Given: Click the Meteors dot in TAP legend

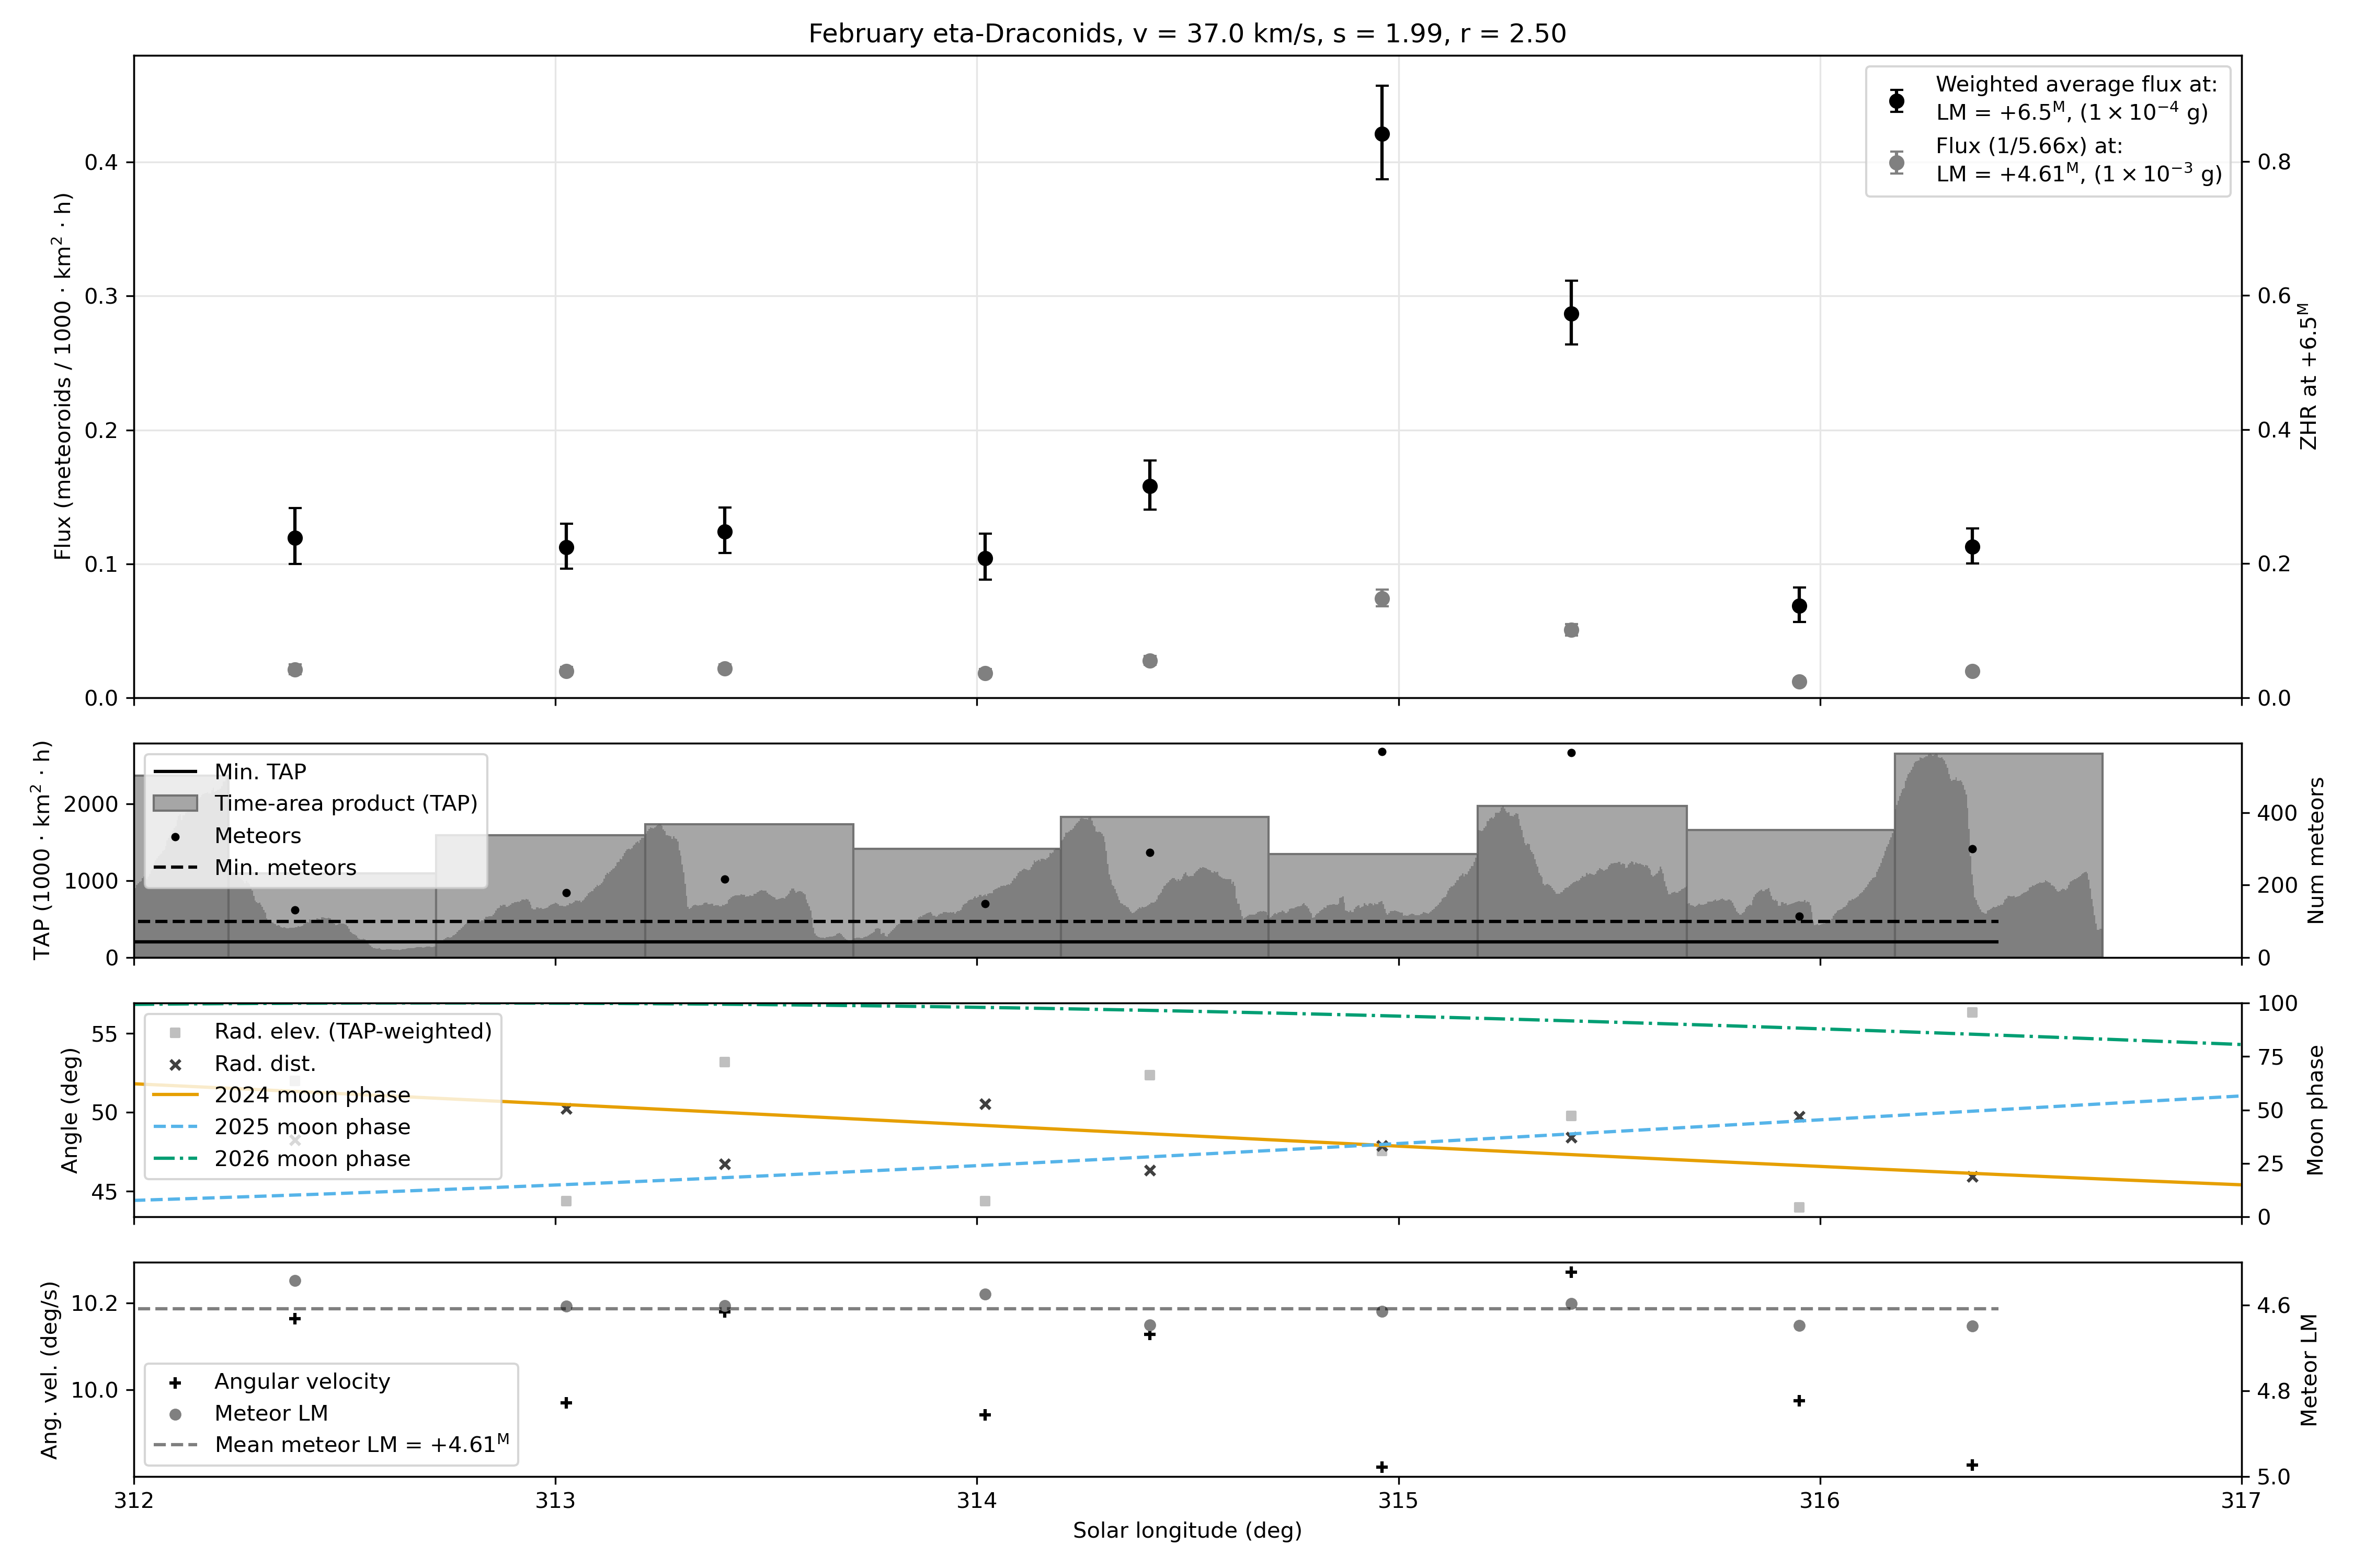Looking at the screenshot, I should [175, 836].
